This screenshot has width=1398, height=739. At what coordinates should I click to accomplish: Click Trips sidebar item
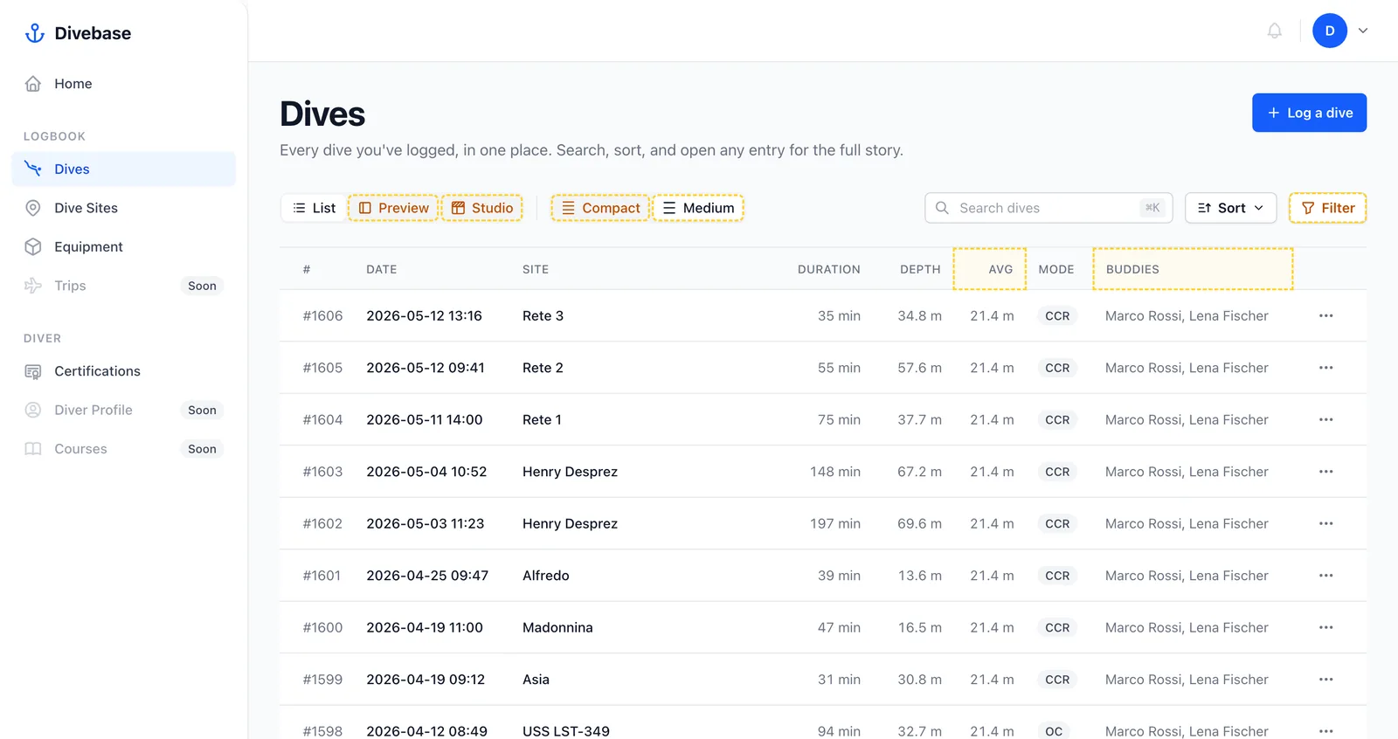(x=123, y=286)
